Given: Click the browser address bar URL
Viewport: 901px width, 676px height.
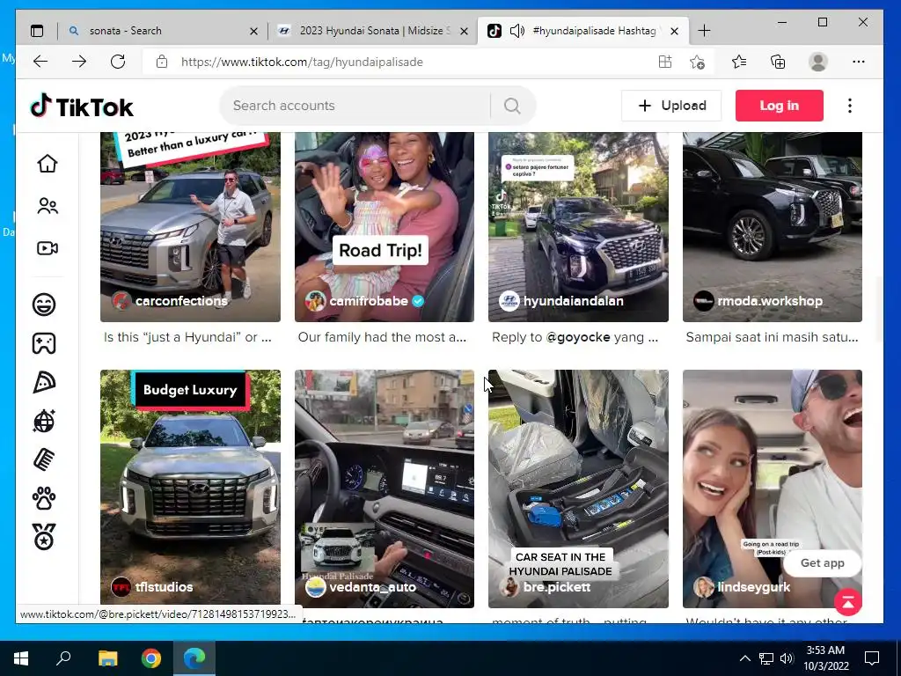Looking at the screenshot, I should tap(302, 62).
